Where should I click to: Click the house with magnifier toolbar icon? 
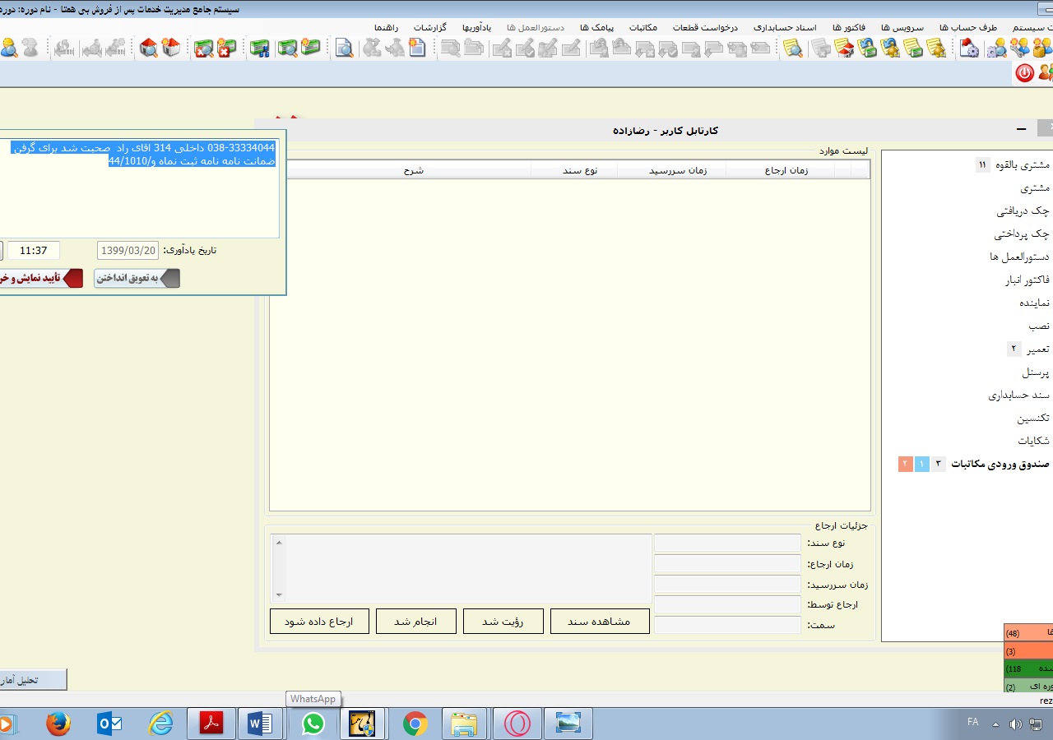(149, 48)
